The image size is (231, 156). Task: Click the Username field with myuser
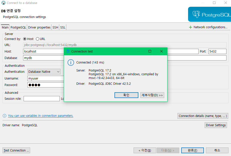46,78
